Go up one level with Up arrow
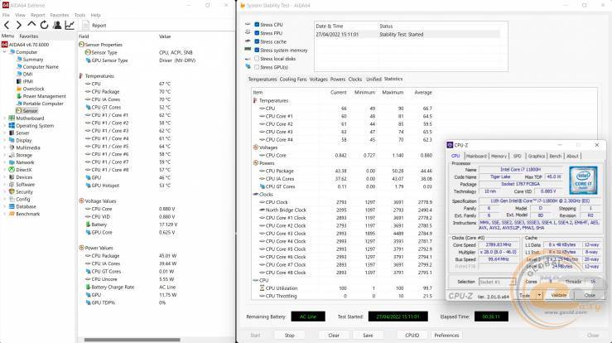Screen dimensions: 612x343 31,25
